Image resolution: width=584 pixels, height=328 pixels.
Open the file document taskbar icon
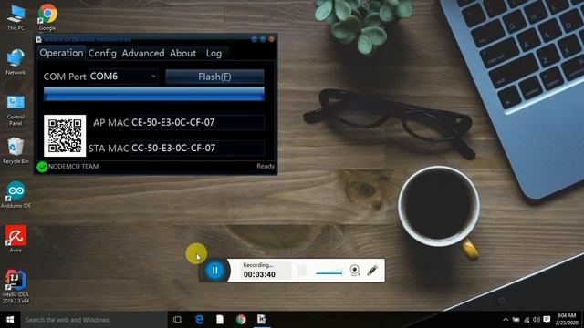tap(220, 320)
